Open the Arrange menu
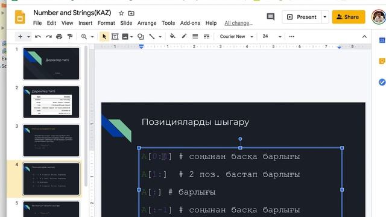Image resolution: width=386 pixels, height=217 pixels. [147, 23]
